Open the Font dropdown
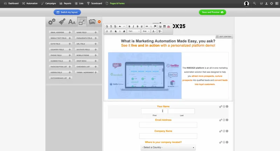This screenshot has width=280, height=151. [134, 31]
